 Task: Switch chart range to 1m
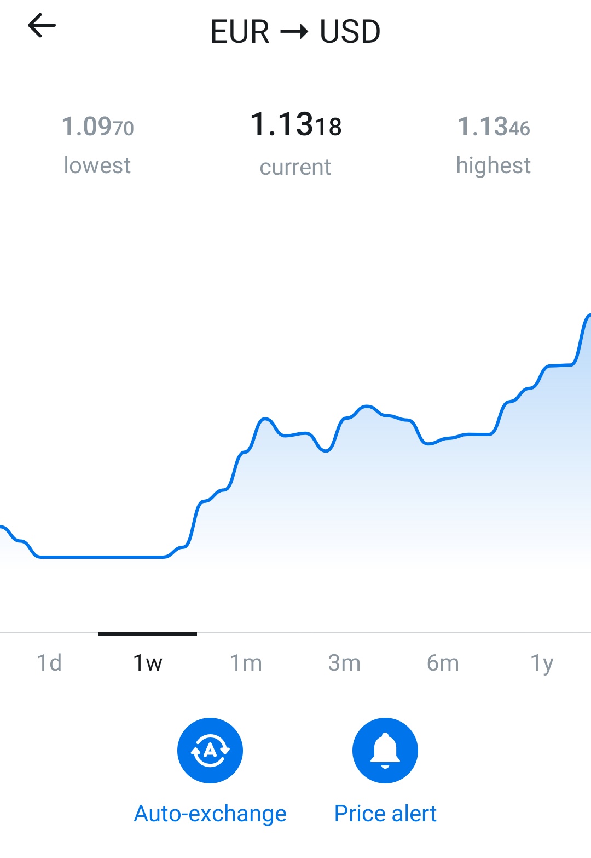[x=246, y=662]
